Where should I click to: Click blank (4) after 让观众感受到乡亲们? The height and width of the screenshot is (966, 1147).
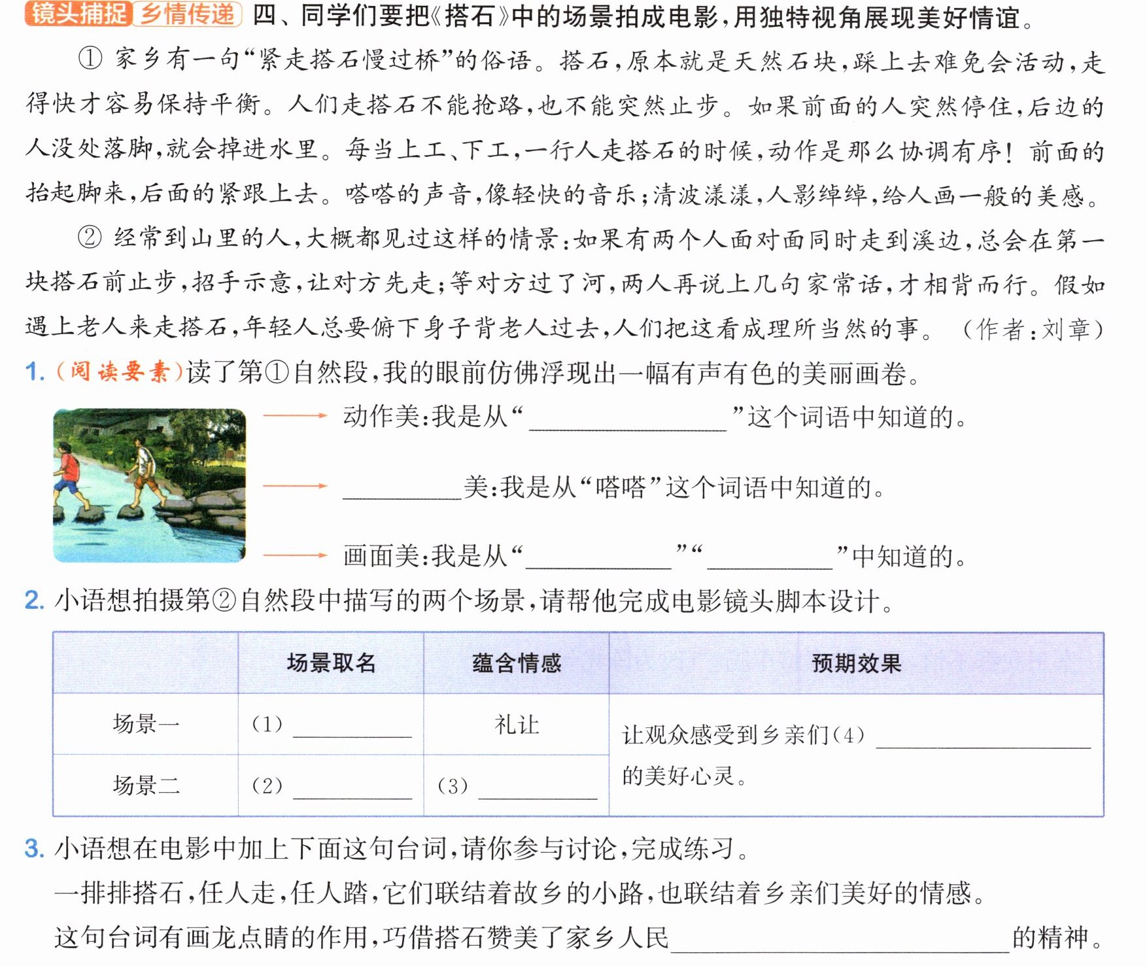[x=984, y=736]
